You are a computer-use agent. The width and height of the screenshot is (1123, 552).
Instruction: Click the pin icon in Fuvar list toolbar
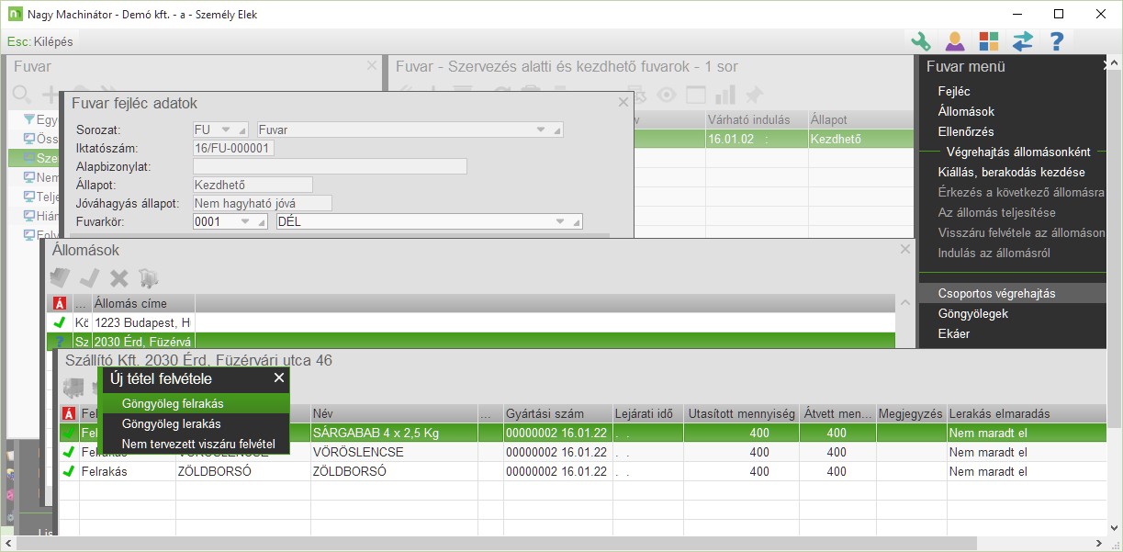click(x=754, y=94)
